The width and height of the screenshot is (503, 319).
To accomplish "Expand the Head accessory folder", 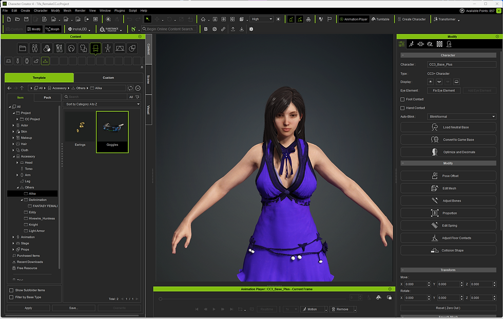I will pos(17,163).
